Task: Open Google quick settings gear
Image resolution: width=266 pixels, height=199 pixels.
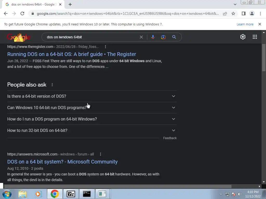Action: point(243,37)
